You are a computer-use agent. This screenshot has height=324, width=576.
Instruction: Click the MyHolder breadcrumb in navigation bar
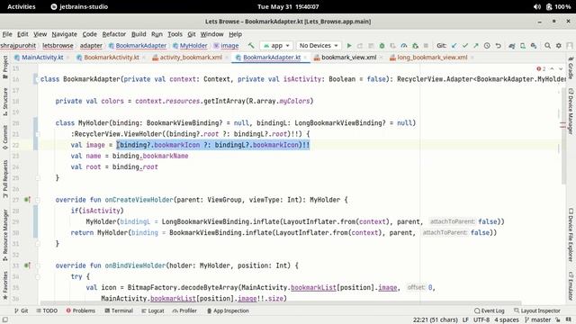coord(190,46)
